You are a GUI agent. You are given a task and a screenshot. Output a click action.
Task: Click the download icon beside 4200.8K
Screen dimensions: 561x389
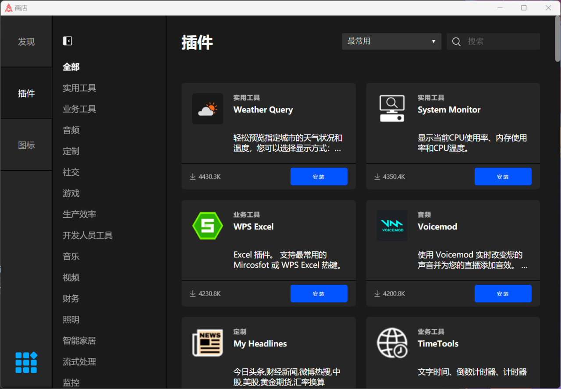pyautogui.click(x=377, y=294)
